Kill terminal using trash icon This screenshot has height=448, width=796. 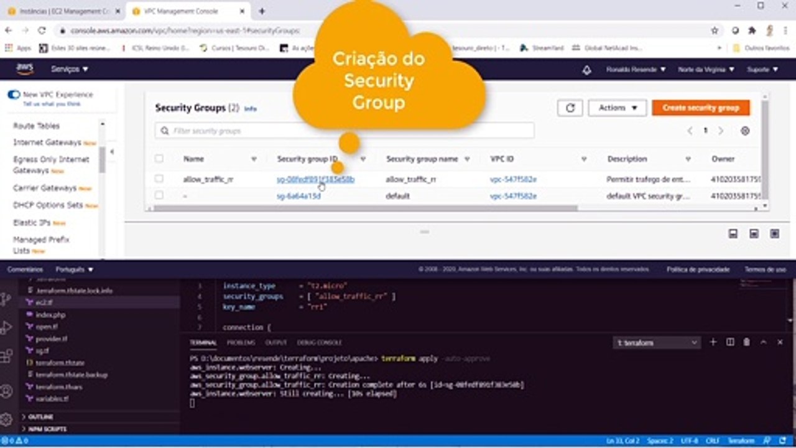coord(746,342)
